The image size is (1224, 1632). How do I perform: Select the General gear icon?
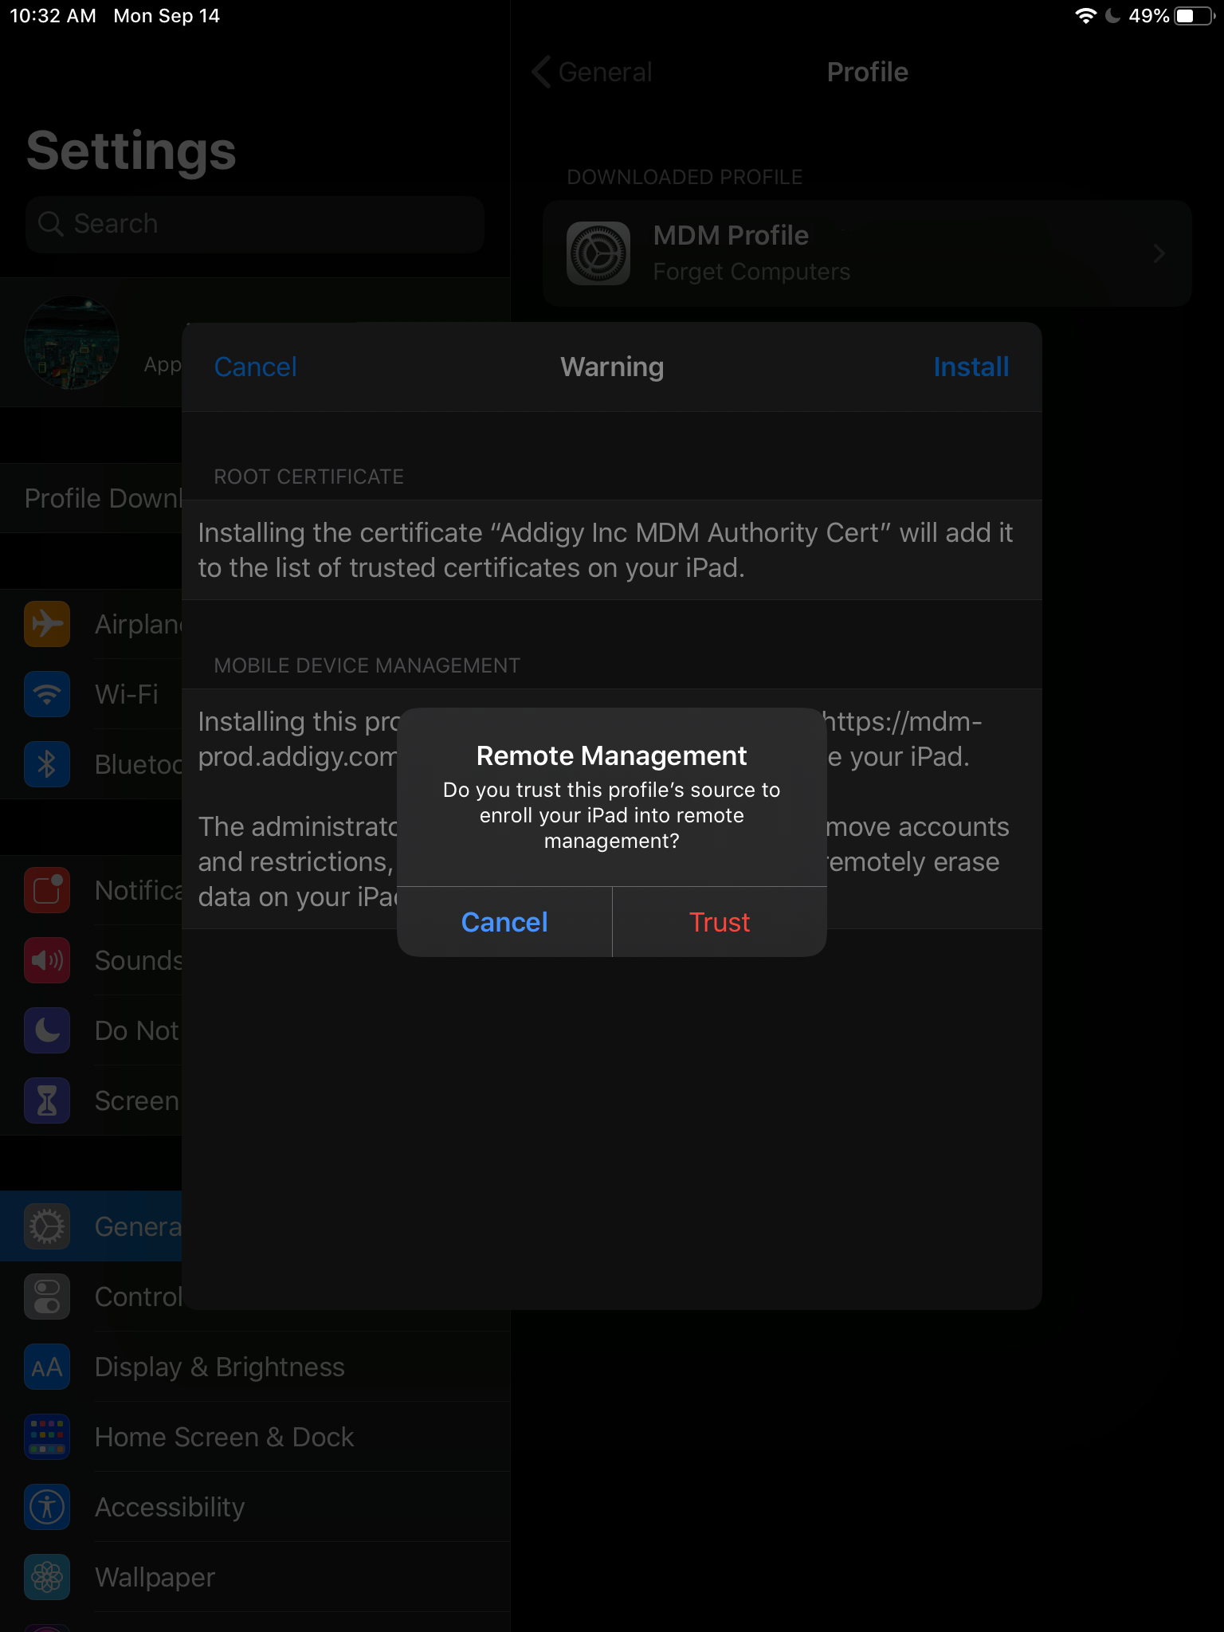[x=47, y=1226]
